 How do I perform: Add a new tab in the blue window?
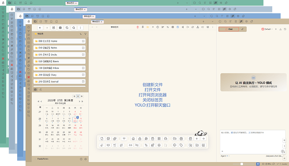pyautogui.click(x=195, y=16)
